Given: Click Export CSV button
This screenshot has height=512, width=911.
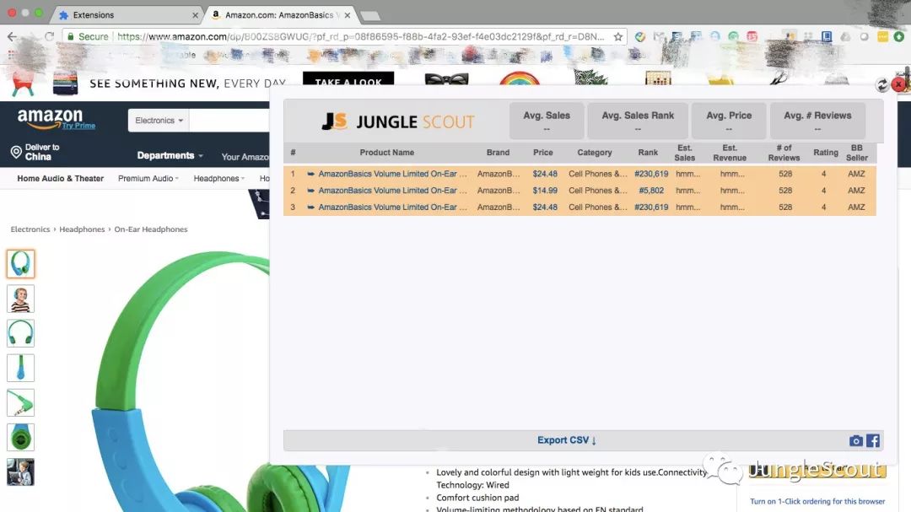Looking at the screenshot, I should coord(567,440).
